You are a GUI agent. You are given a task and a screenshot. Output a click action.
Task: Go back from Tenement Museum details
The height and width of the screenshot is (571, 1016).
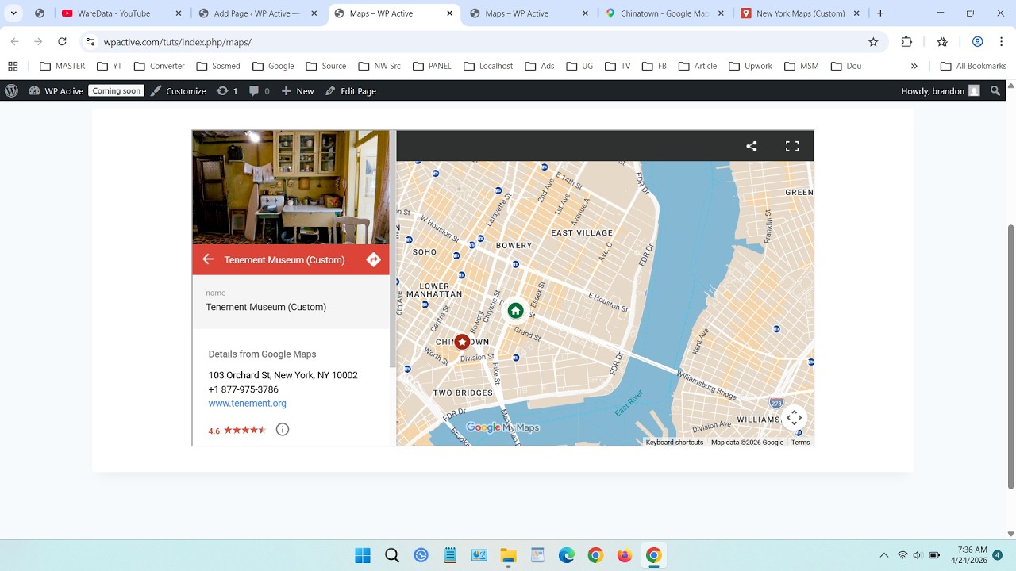[208, 259]
